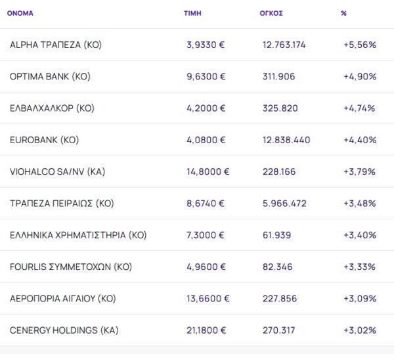Click the 5.966.472 volume value

coord(284,204)
